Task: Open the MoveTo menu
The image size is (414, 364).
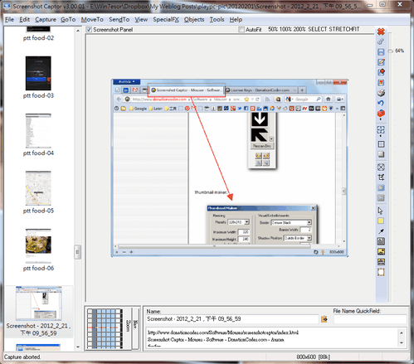Action: coord(92,20)
